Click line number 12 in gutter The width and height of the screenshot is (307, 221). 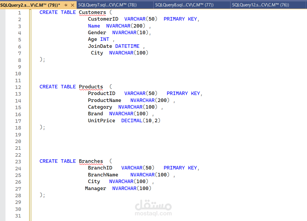(18, 87)
